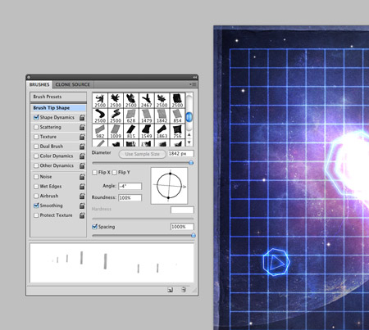Viewport: 369px width, 330px height.
Task: Click the brush list scroll up arrow
Action: 189,134
